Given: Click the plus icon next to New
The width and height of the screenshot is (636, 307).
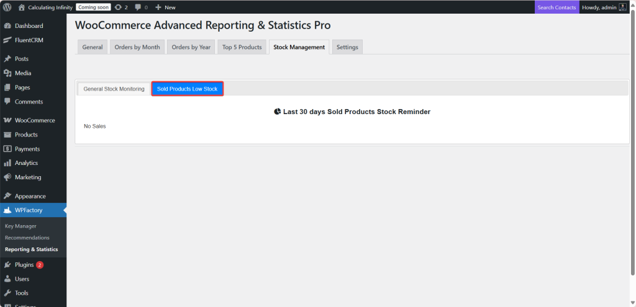Looking at the screenshot, I should [x=158, y=7].
